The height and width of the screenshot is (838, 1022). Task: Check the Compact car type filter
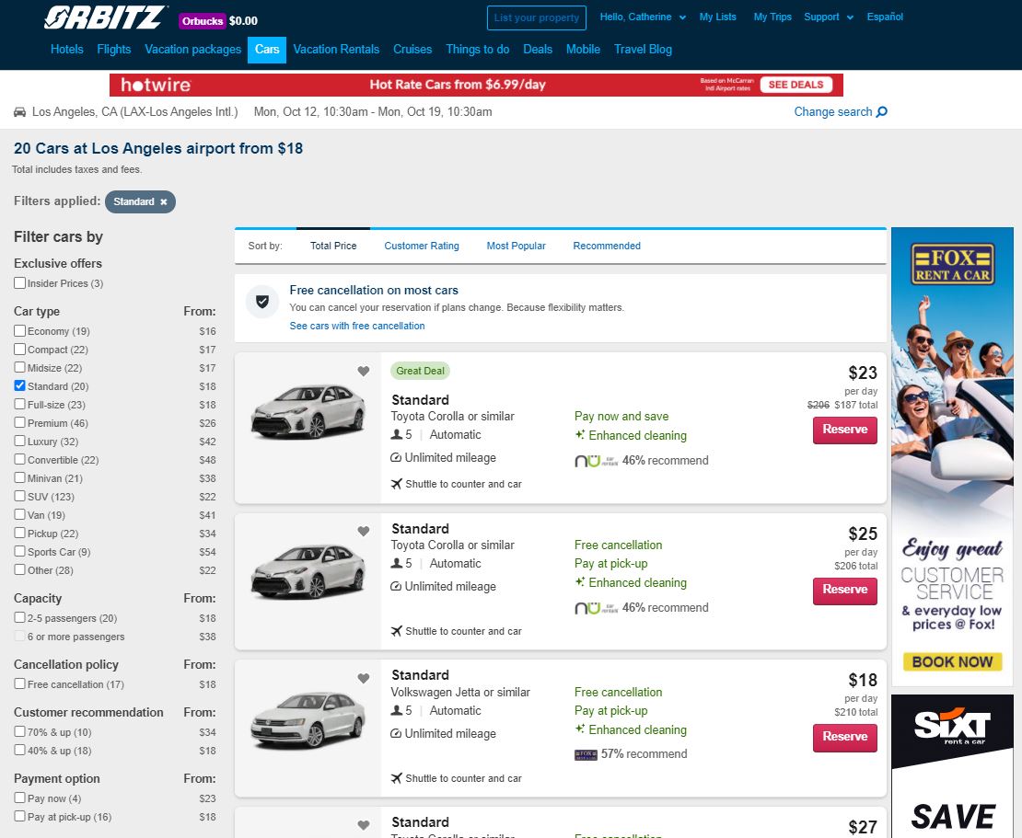[19, 349]
